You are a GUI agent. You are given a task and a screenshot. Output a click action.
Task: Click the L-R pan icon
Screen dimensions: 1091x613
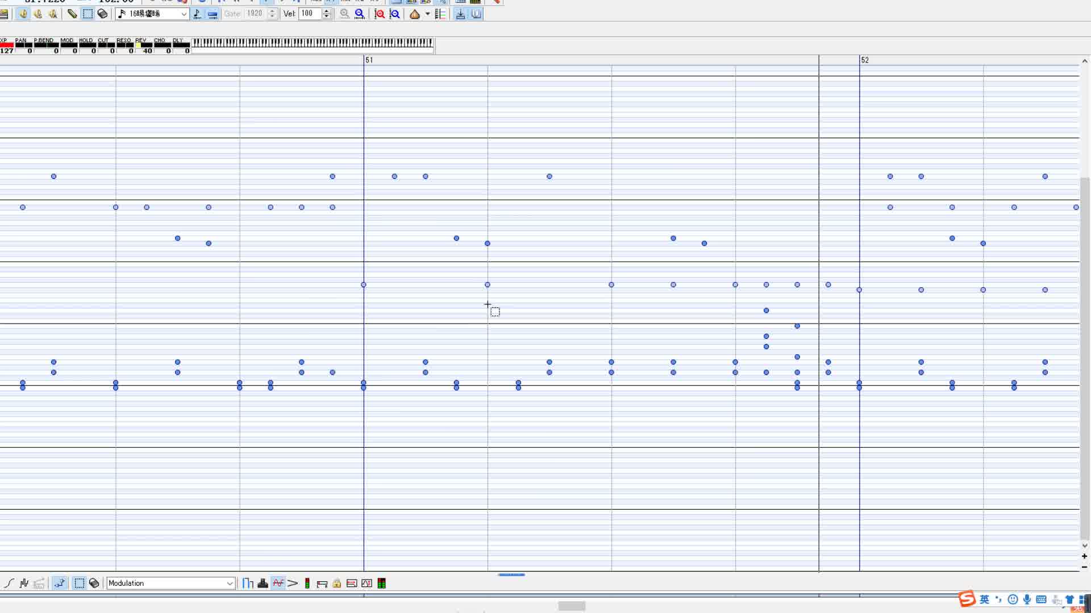click(322, 583)
